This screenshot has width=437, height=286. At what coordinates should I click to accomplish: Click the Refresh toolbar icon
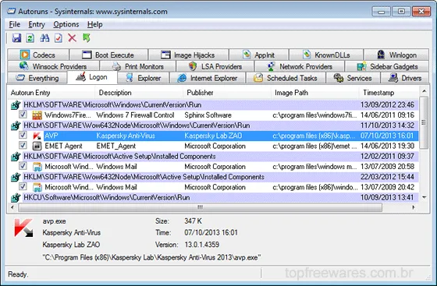(30, 38)
